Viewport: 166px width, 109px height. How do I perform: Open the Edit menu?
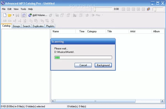[x=9, y=9]
